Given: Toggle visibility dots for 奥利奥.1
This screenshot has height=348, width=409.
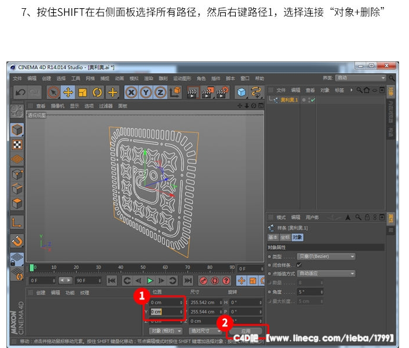Looking at the screenshot, I should (308, 100).
